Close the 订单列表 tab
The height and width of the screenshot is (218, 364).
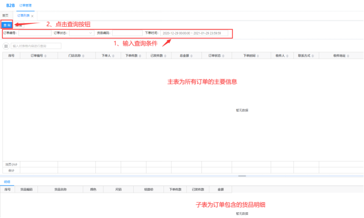32,16
